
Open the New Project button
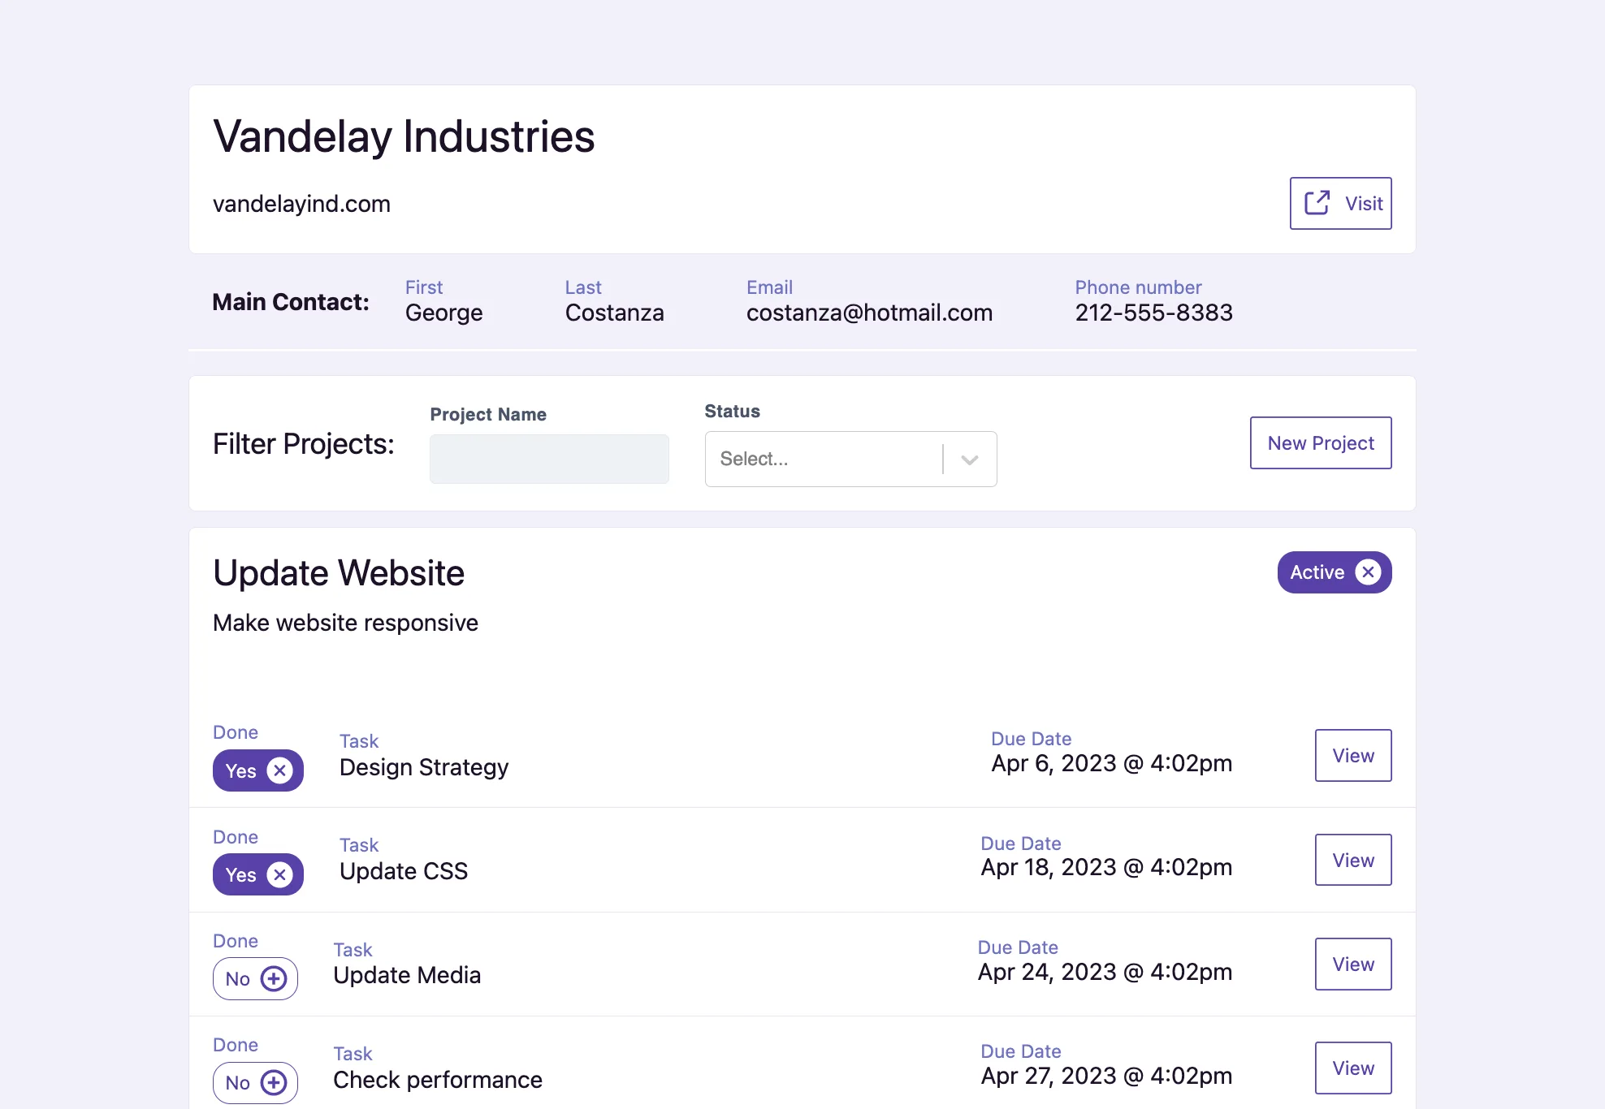(1321, 442)
